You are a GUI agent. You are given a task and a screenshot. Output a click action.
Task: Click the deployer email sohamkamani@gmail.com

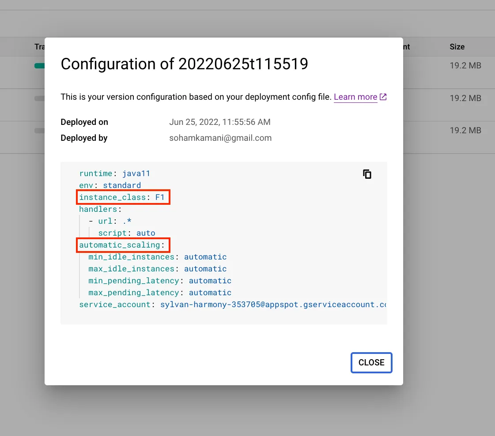coord(220,138)
